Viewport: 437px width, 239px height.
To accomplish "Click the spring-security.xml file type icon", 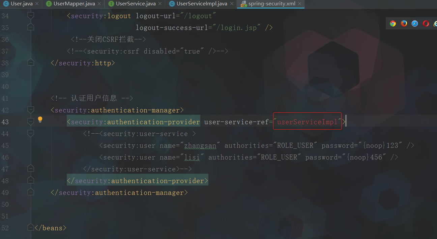I will [243, 4].
